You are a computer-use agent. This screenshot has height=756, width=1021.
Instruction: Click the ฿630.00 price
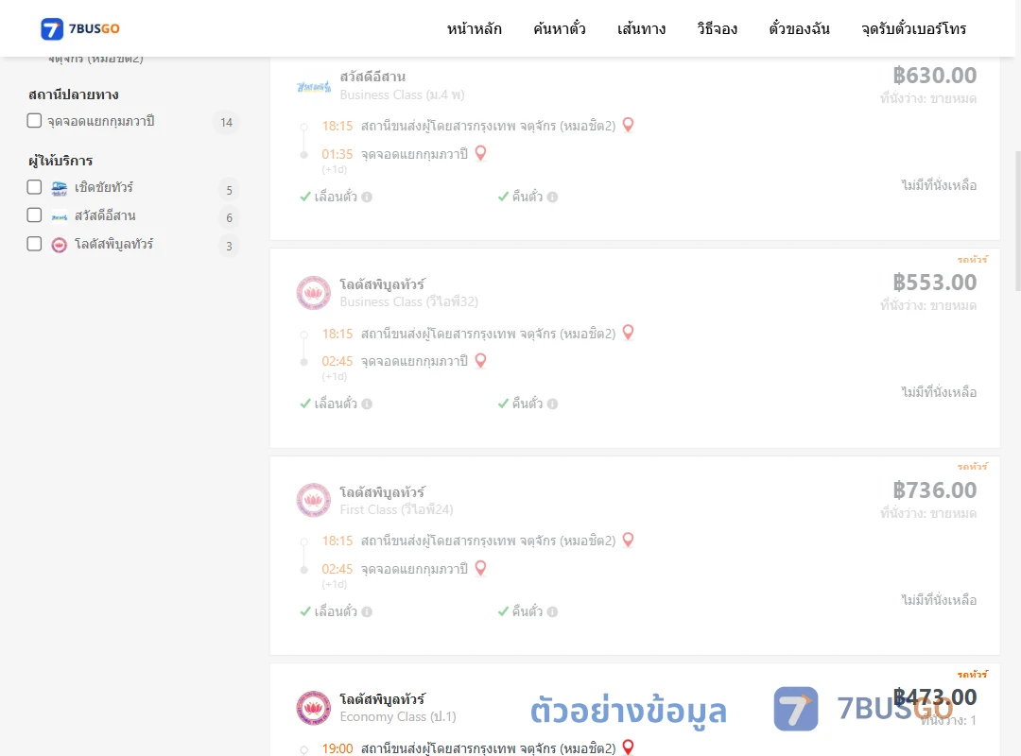(x=934, y=76)
